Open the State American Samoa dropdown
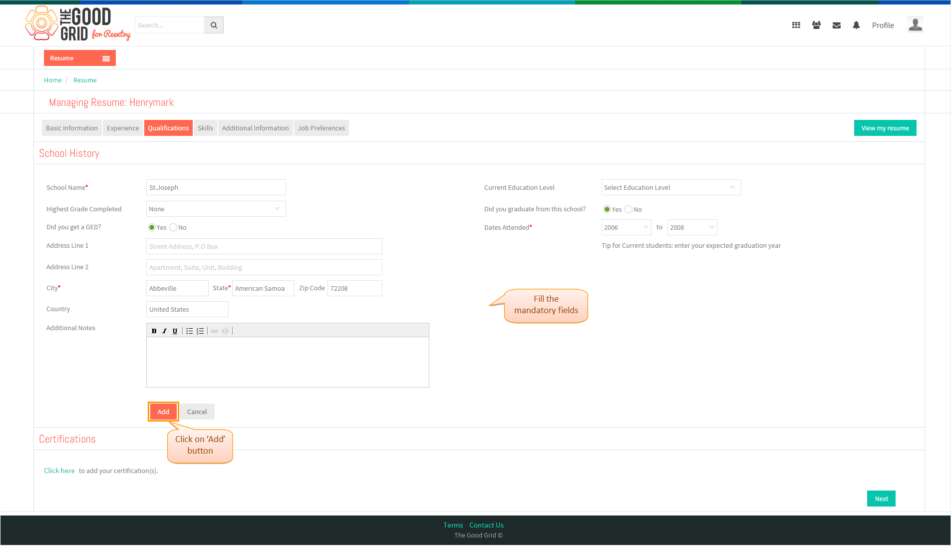 tap(263, 288)
